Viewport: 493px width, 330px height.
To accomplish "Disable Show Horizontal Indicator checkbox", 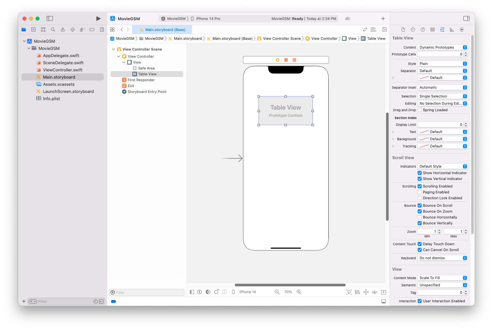I will coord(420,173).
